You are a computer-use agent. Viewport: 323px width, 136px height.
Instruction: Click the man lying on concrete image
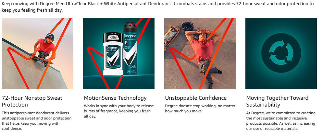pyautogui.click(x=200, y=53)
